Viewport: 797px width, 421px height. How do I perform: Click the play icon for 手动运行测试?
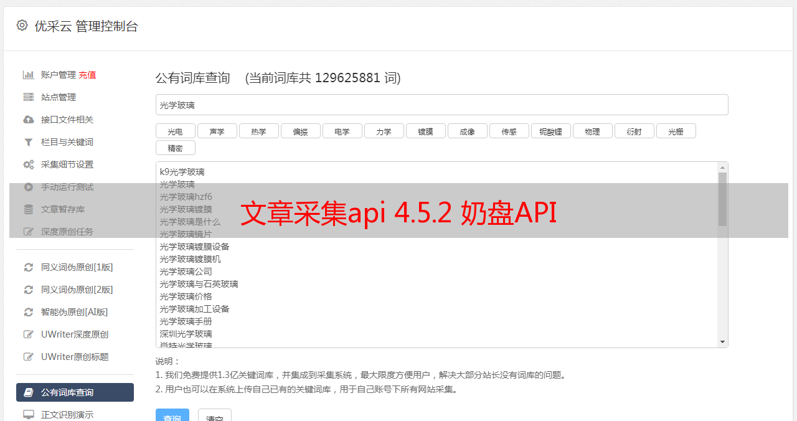coord(29,187)
